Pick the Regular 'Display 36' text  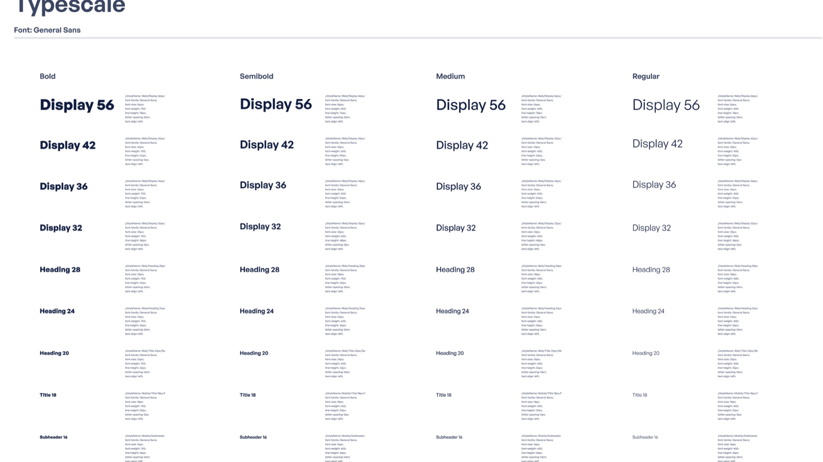(x=654, y=185)
